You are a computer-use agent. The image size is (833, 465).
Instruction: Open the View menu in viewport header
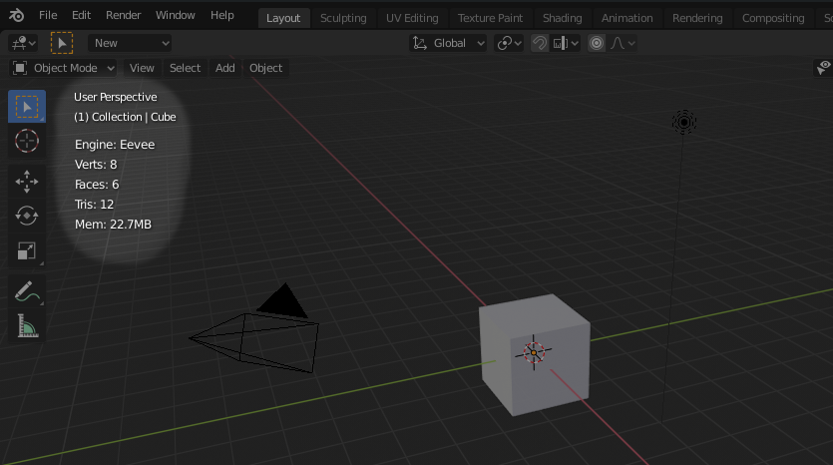click(x=142, y=68)
